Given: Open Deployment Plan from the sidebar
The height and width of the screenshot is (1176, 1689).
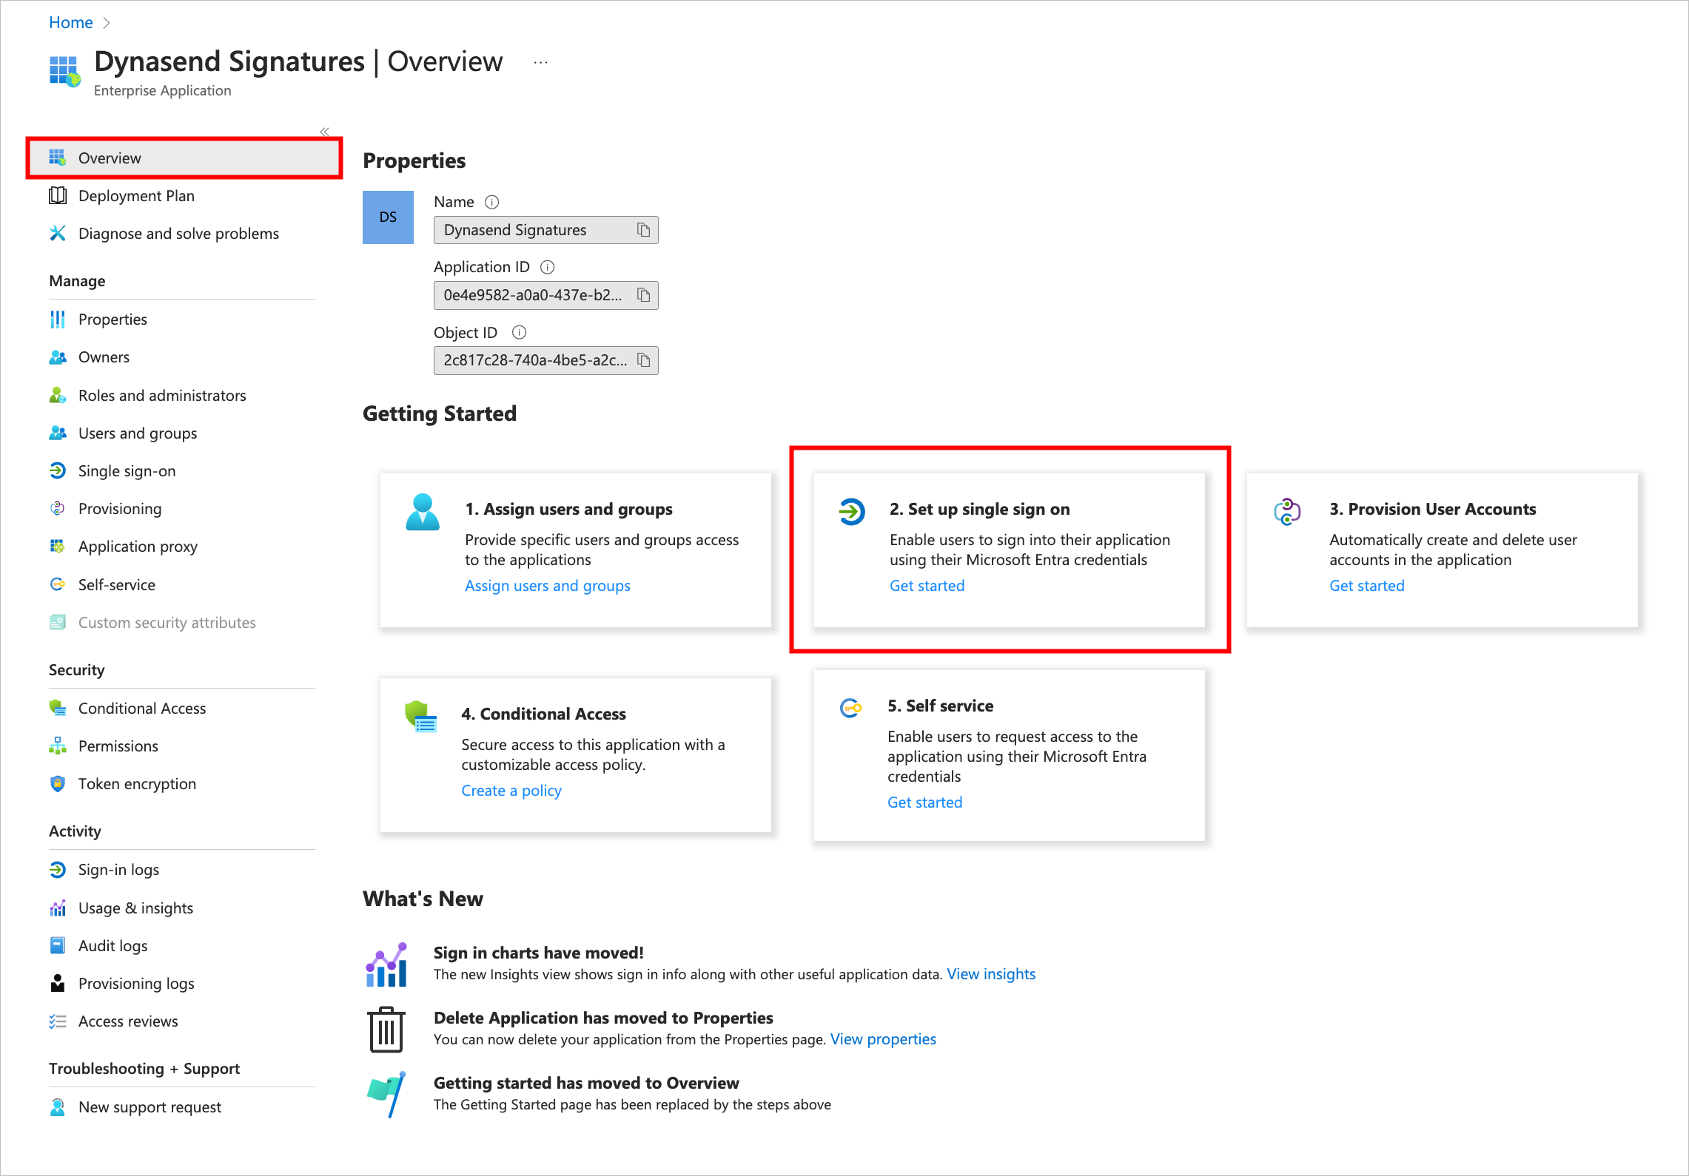Looking at the screenshot, I should tap(136, 195).
